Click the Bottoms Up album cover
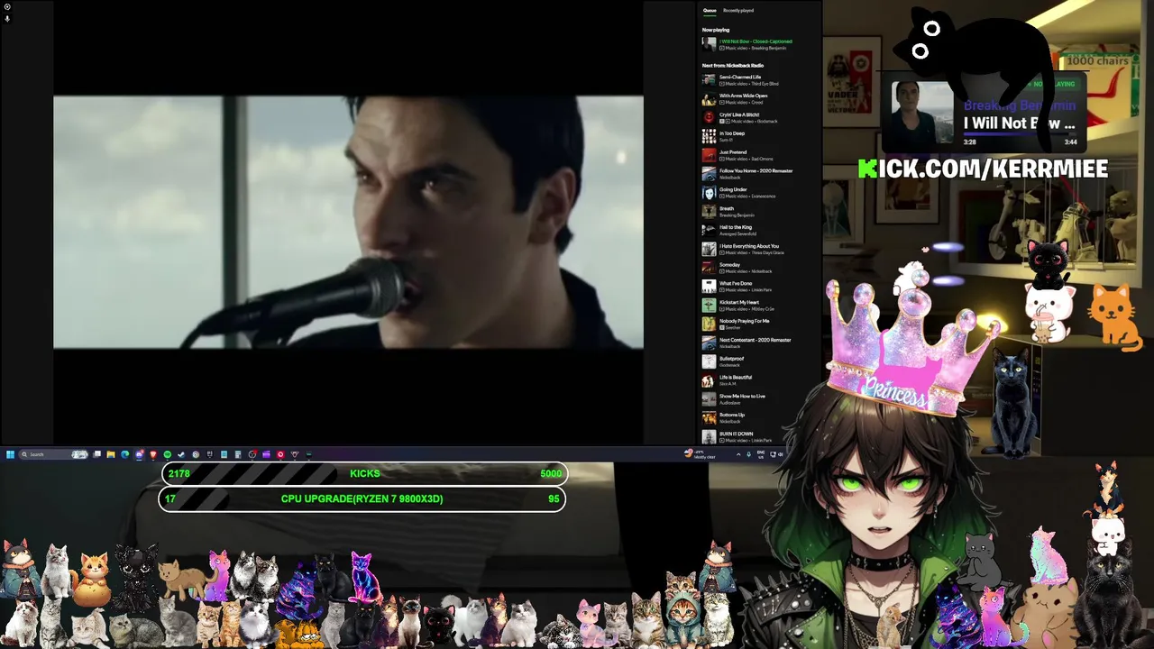1154x649 pixels. point(710,417)
